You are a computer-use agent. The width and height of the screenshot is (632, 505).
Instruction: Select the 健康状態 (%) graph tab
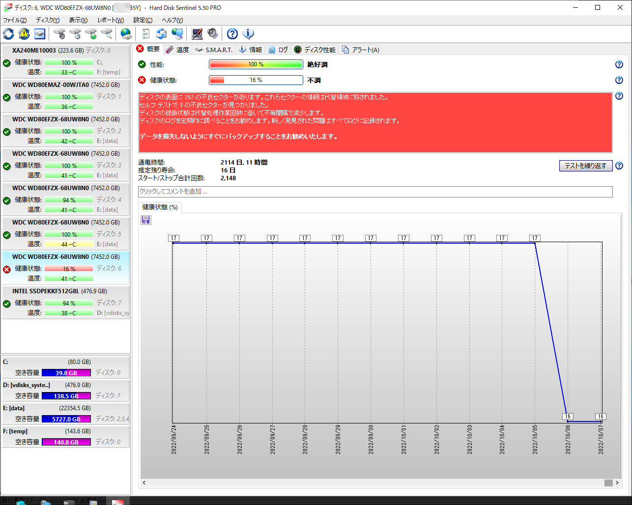point(160,207)
